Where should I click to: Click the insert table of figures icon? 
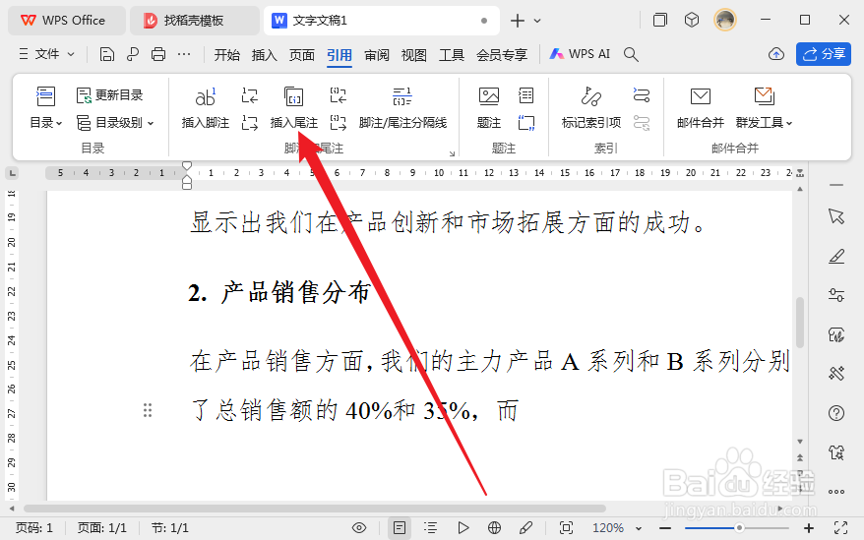coord(526,95)
